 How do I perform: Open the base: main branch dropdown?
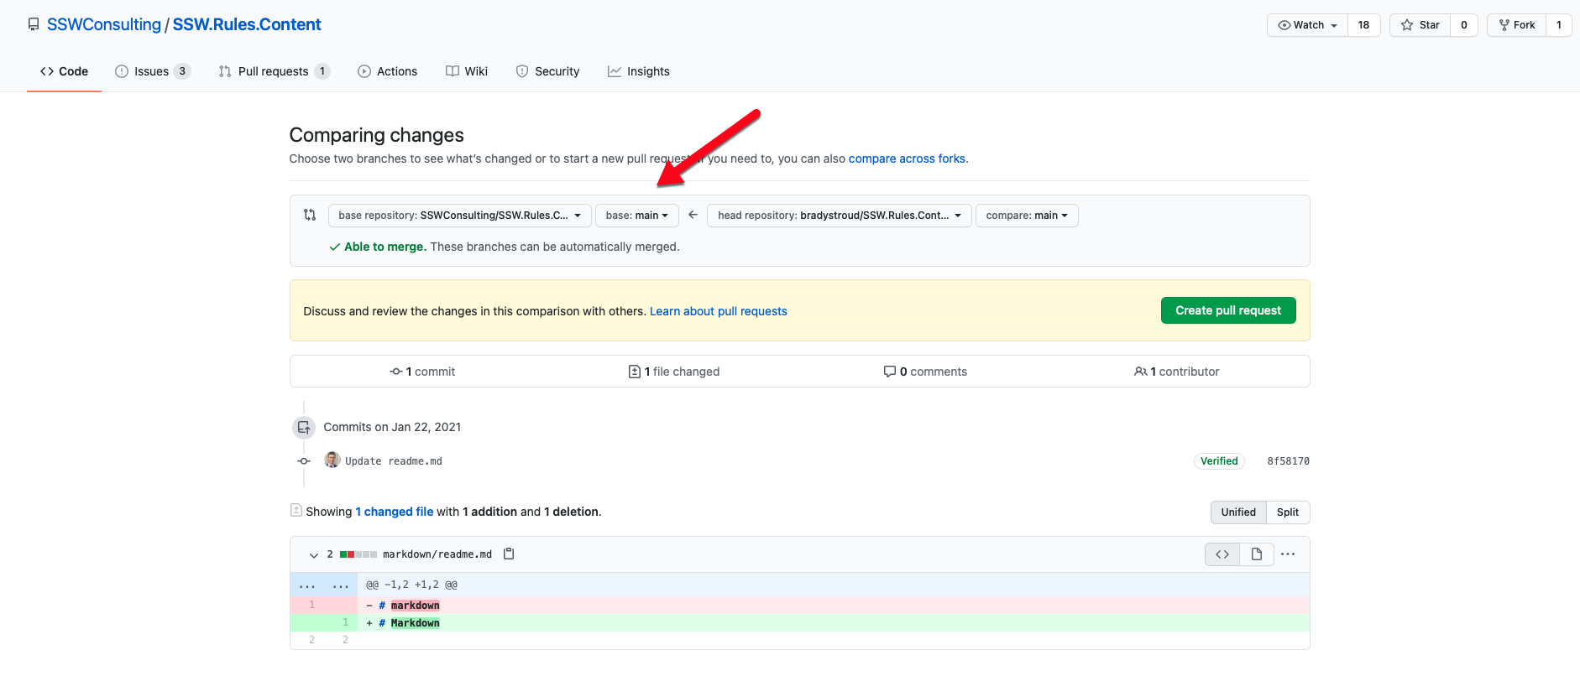click(637, 216)
